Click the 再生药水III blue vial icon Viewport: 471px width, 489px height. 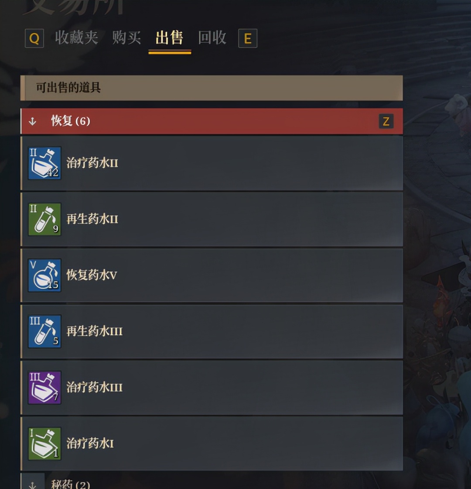(44, 331)
